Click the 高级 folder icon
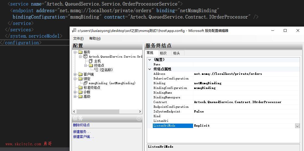 (80, 96)
